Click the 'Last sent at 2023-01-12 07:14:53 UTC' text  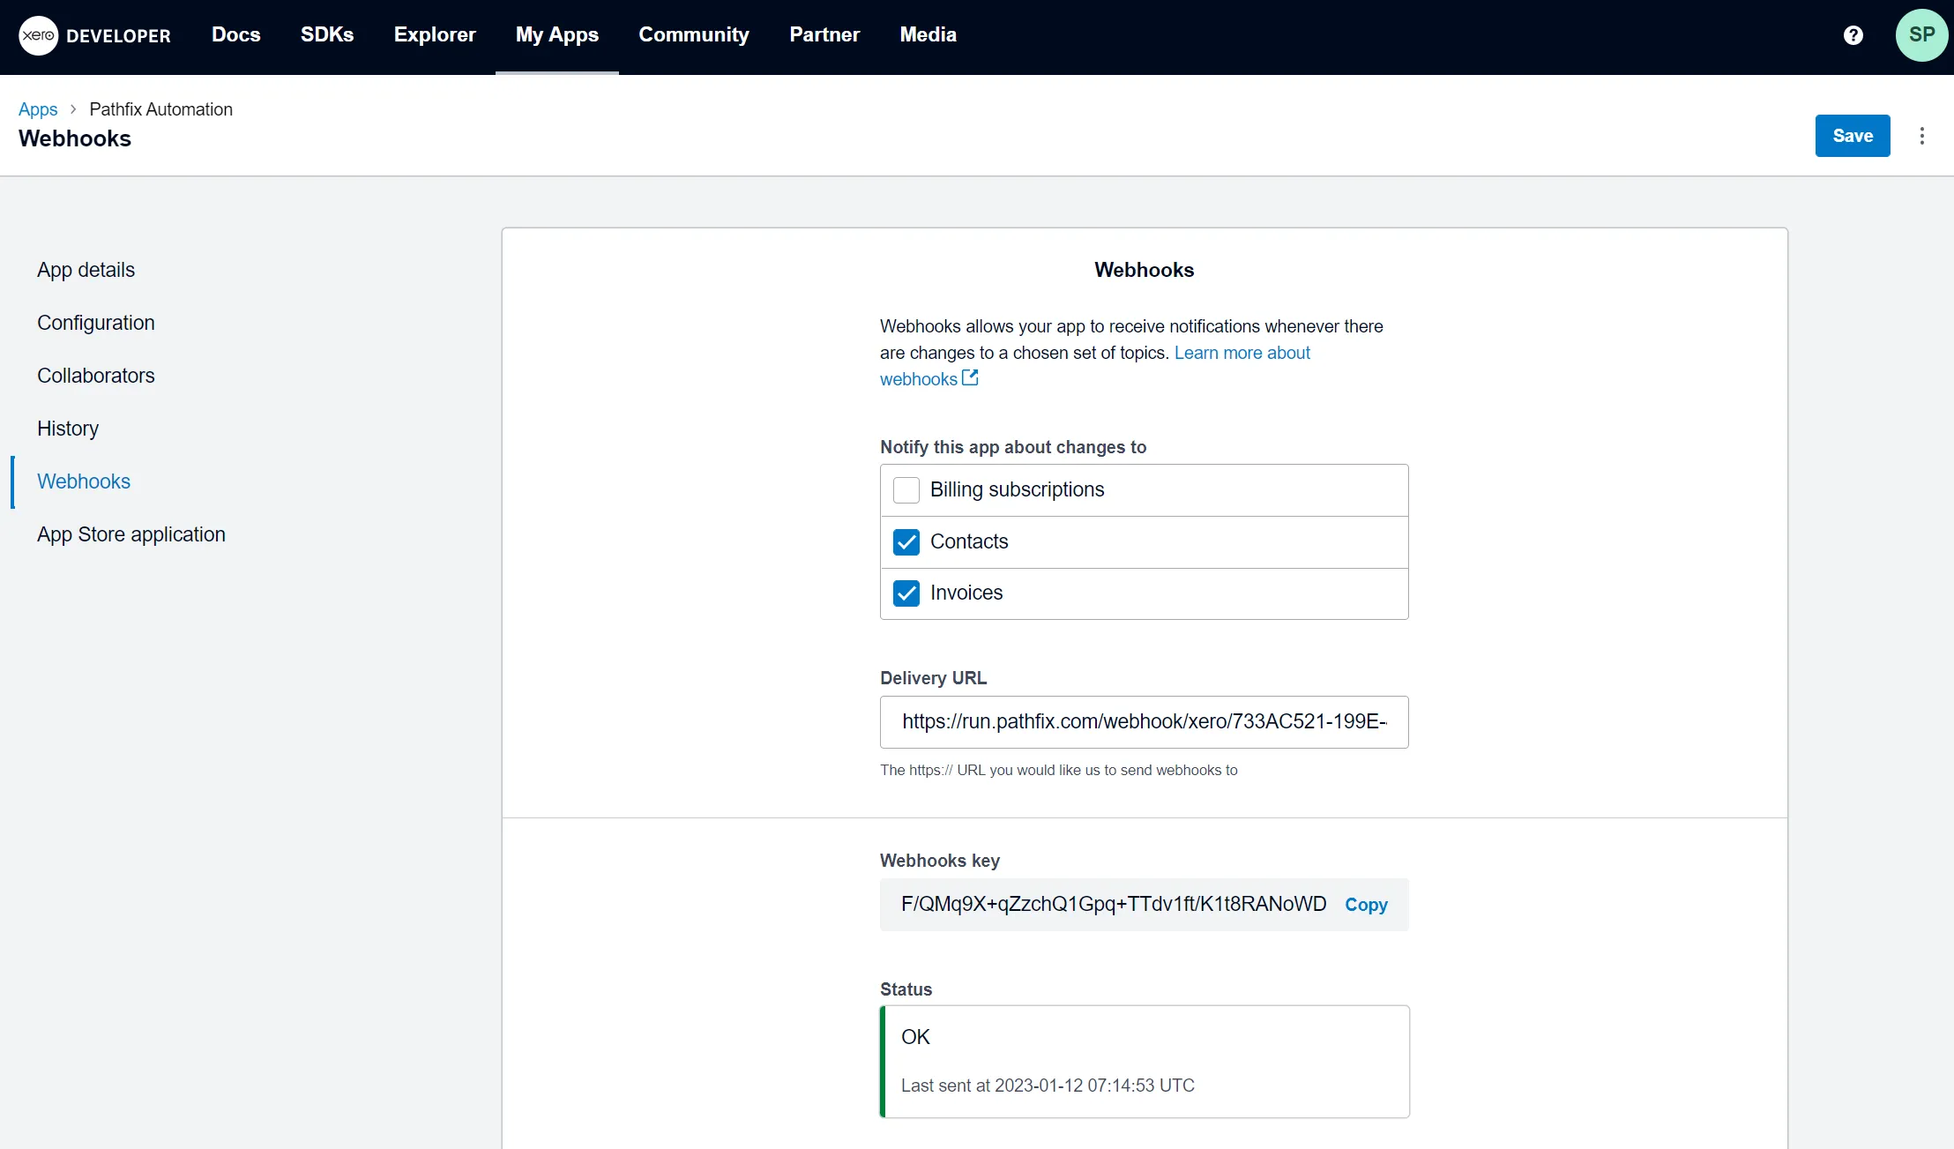click(x=1047, y=1086)
